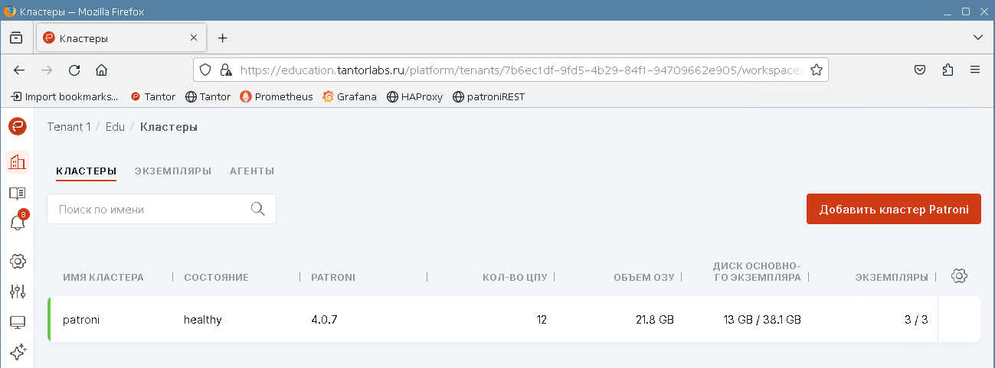The height and width of the screenshot is (368, 995).
Task: Click the Tantor logo in the sidebar
Action: click(17, 126)
